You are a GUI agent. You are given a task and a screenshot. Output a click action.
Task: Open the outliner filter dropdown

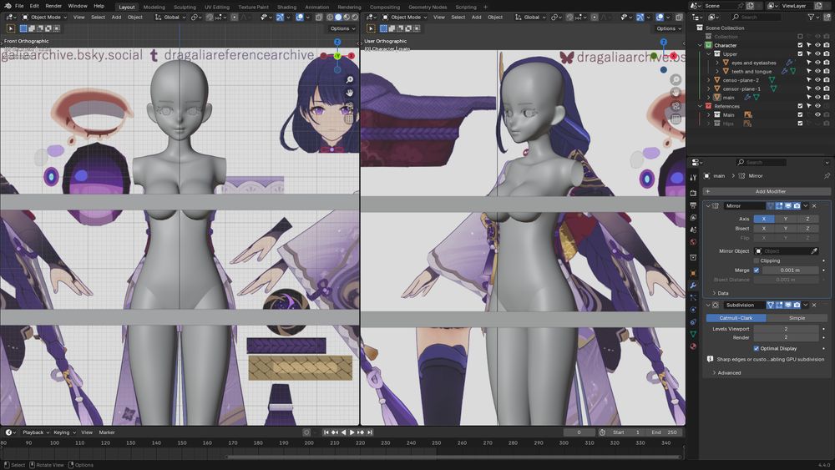point(813,17)
